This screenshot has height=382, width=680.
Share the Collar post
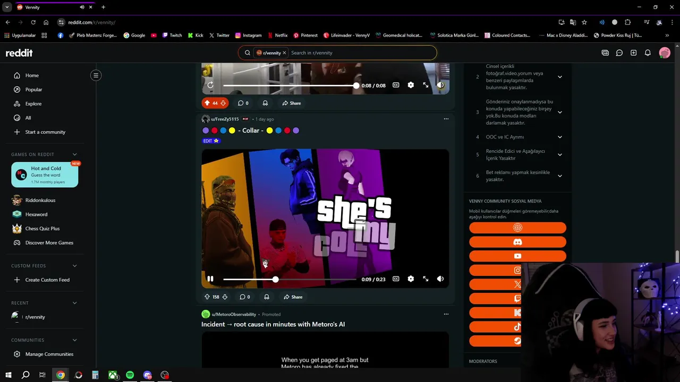(293, 297)
